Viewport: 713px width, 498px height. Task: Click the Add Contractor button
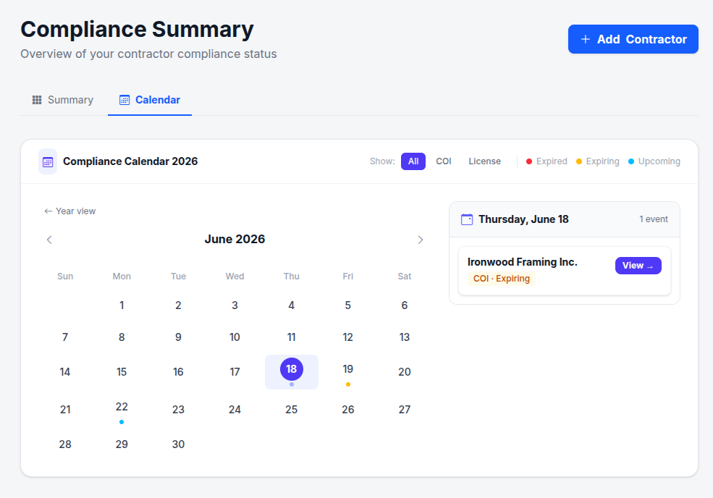[633, 39]
